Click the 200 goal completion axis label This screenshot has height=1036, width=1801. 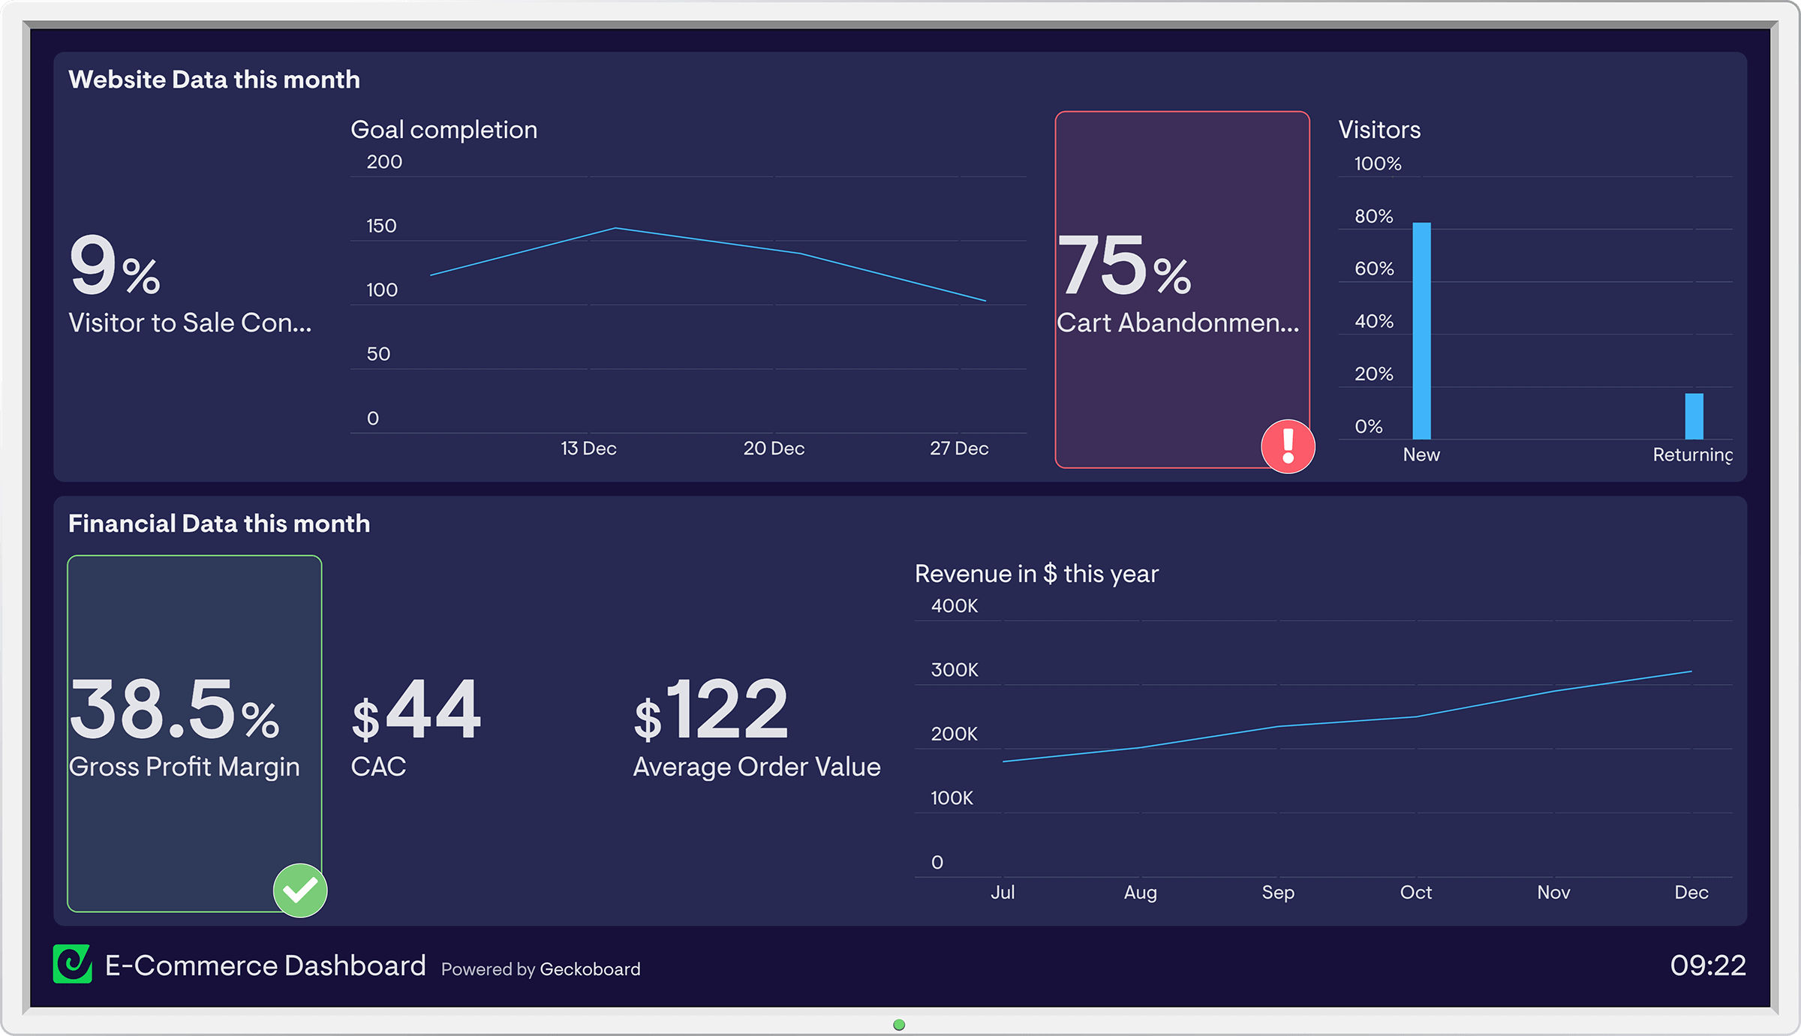[x=384, y=162]
